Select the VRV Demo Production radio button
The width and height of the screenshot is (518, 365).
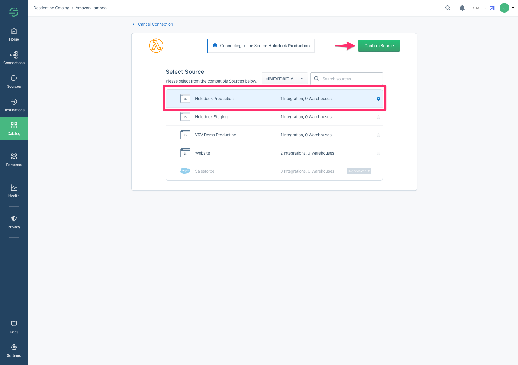[x=378, y=135]
